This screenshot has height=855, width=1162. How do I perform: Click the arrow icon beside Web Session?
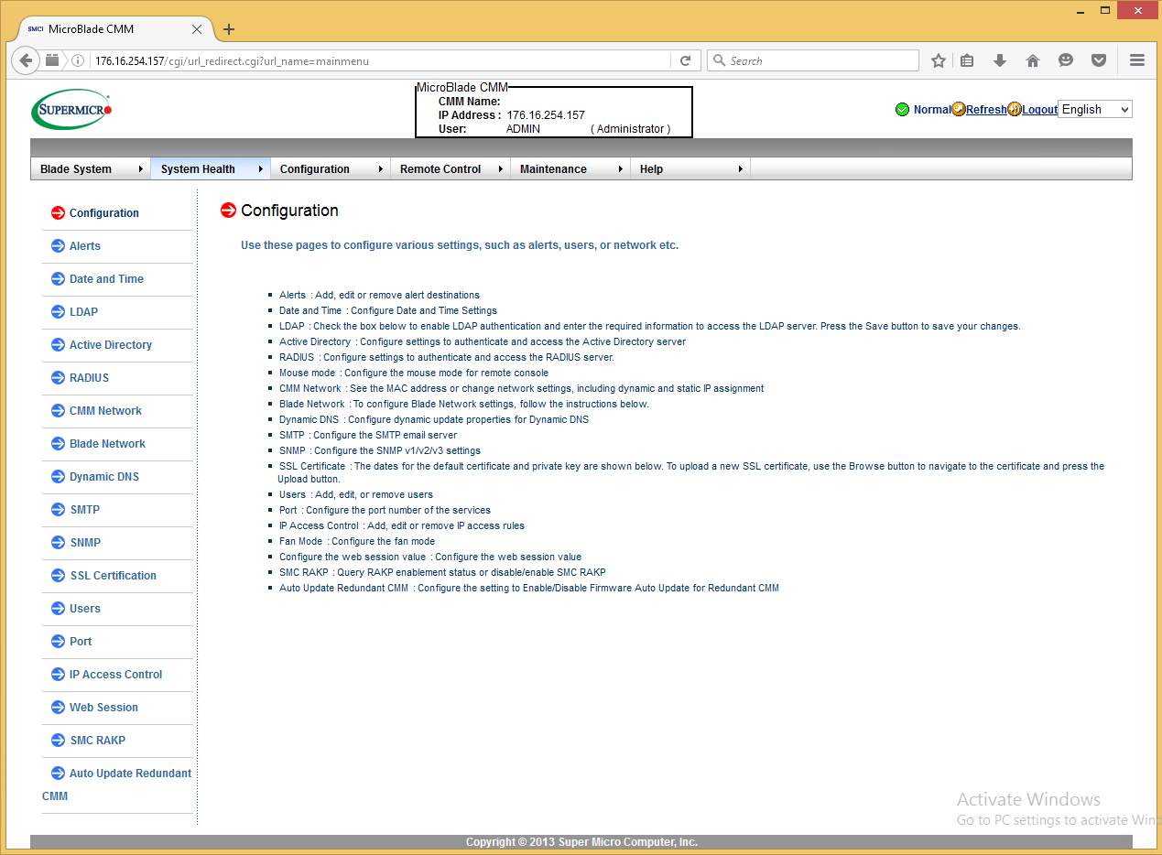point(59,707)
